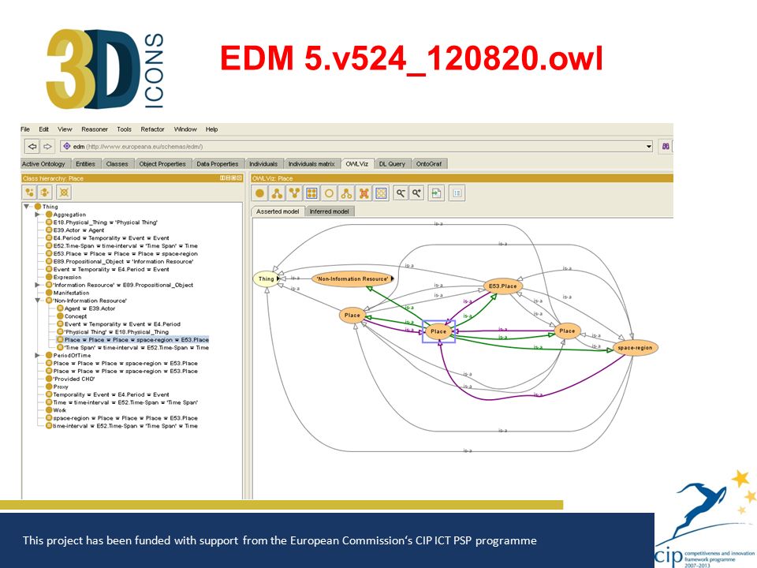
Task: Open the OWLViz options icon
Action: pyautogui.click(x=457, y=194)
